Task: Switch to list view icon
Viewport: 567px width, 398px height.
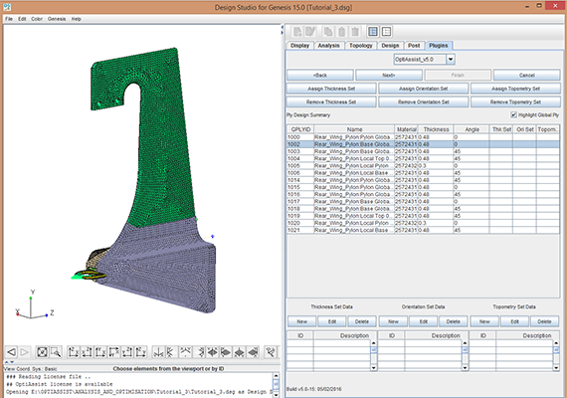Action: [x=386, y=32]
